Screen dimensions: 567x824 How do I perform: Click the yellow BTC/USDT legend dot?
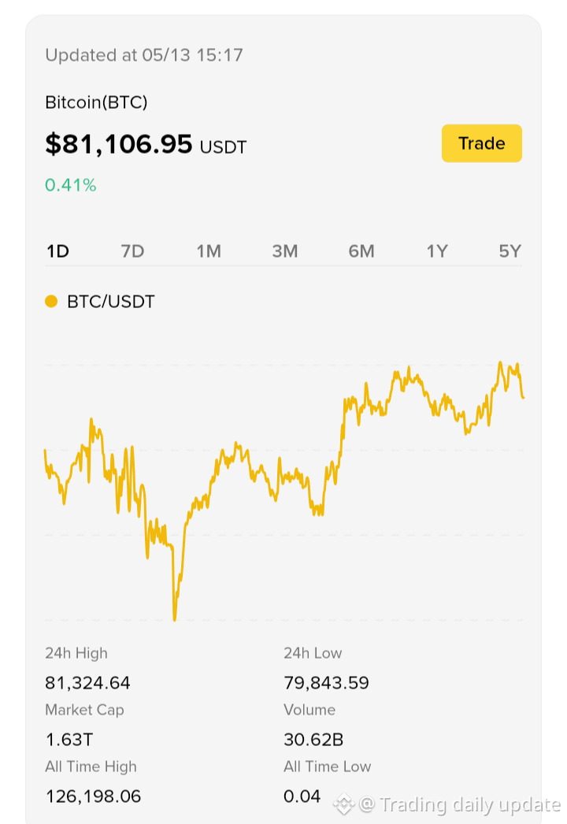(51, 301)
